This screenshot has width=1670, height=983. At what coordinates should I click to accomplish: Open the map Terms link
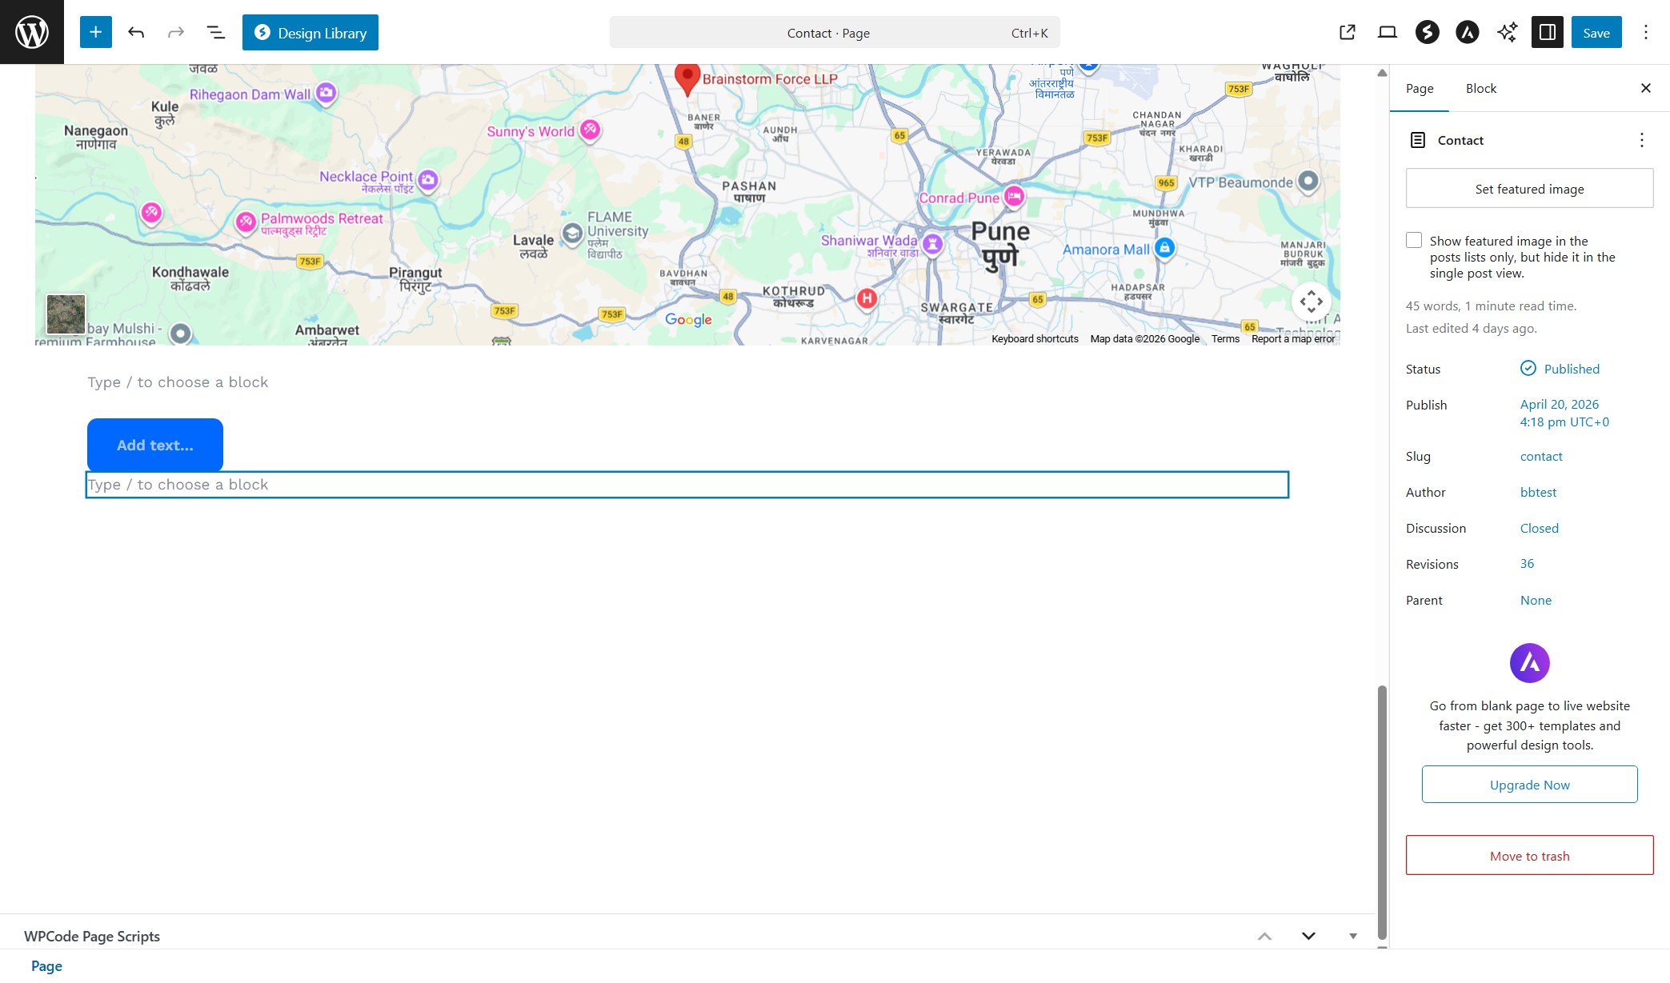1225,339
